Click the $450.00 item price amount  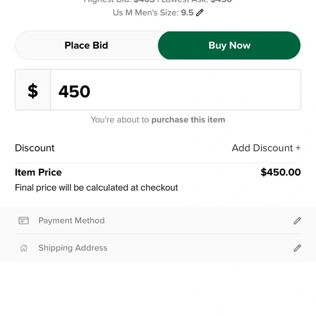[281, 172]
